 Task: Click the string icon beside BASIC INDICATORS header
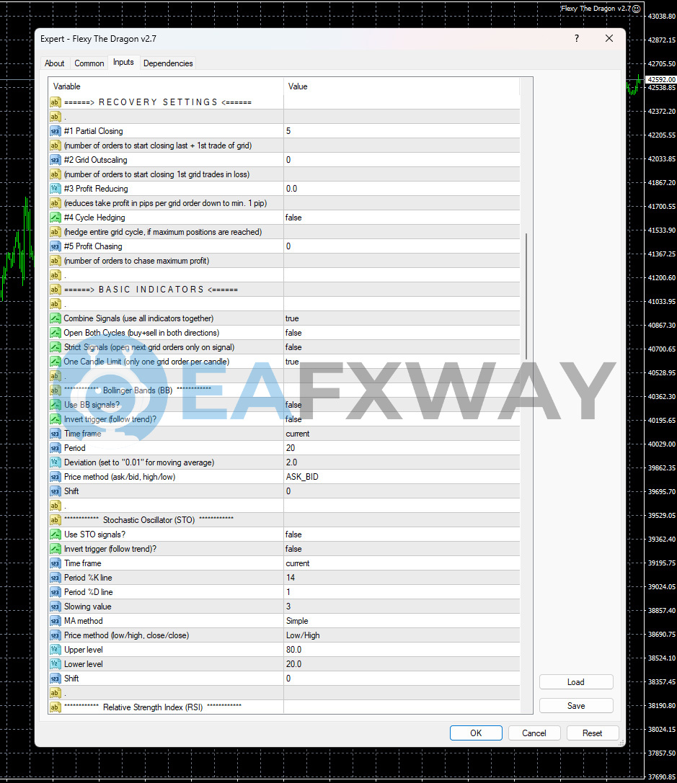pos(55,290)
